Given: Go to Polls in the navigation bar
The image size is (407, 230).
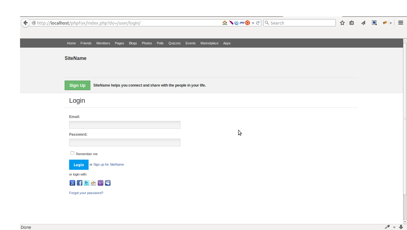Looking at the screenshot, I should point(160,43).
